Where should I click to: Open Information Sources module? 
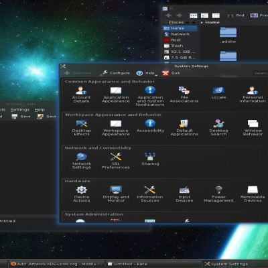click(150, 194)
